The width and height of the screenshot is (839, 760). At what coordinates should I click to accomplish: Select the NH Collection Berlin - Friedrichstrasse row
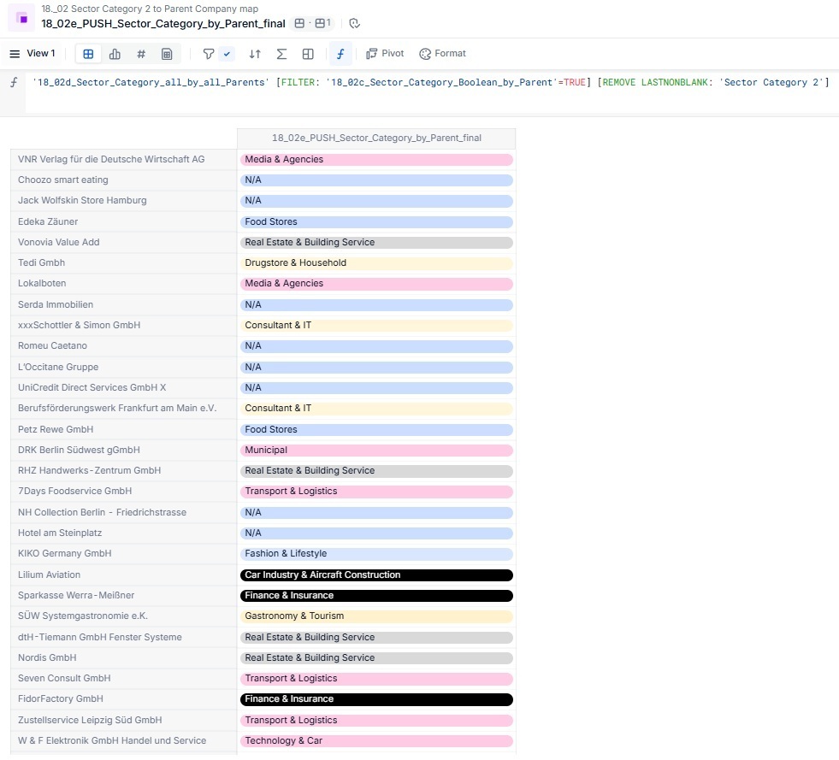[124, 512]
